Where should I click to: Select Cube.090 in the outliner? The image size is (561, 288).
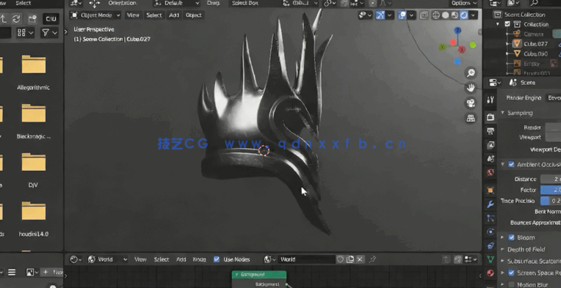point(536,53)
